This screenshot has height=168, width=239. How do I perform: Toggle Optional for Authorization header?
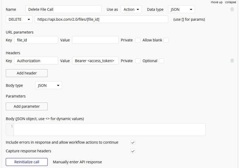coord(161,61)
